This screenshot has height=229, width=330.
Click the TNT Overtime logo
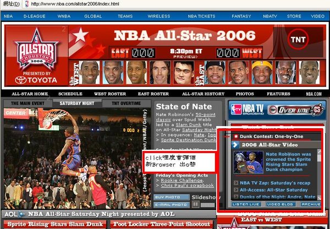click(x=296, y=110)
